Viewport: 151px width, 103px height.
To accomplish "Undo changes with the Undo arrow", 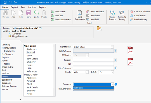I will point(36,13).
